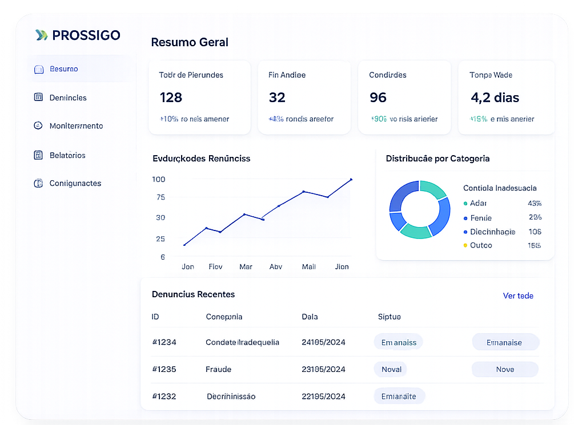Click the Tonpa Wade card title
This screenshot has height=425, width=574.
click(x=491, y=75)
